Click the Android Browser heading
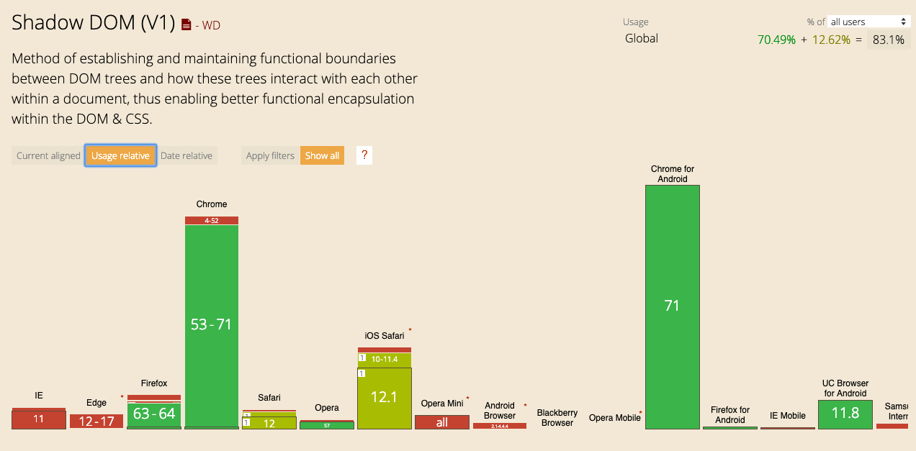This screenshot has width=916, height=451. click(500, 411)
